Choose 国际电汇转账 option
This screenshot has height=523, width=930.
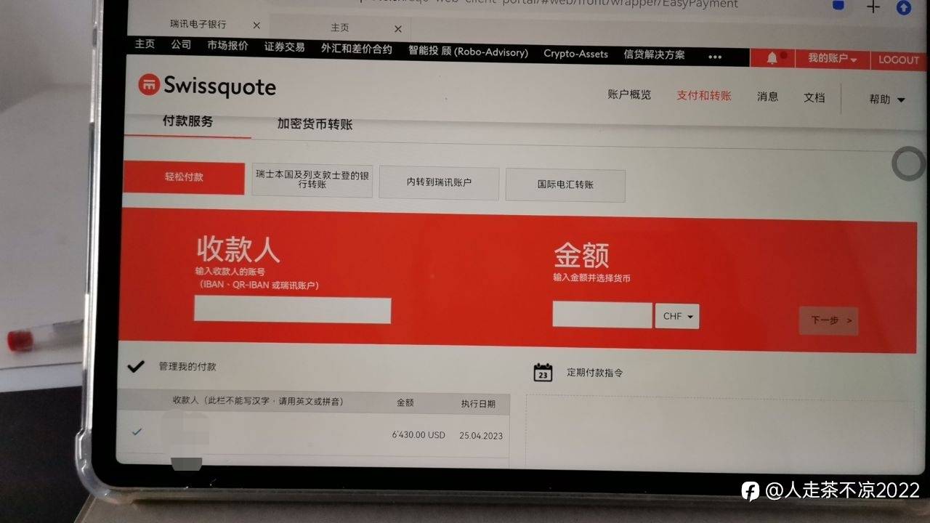click(x=565, y=185)
